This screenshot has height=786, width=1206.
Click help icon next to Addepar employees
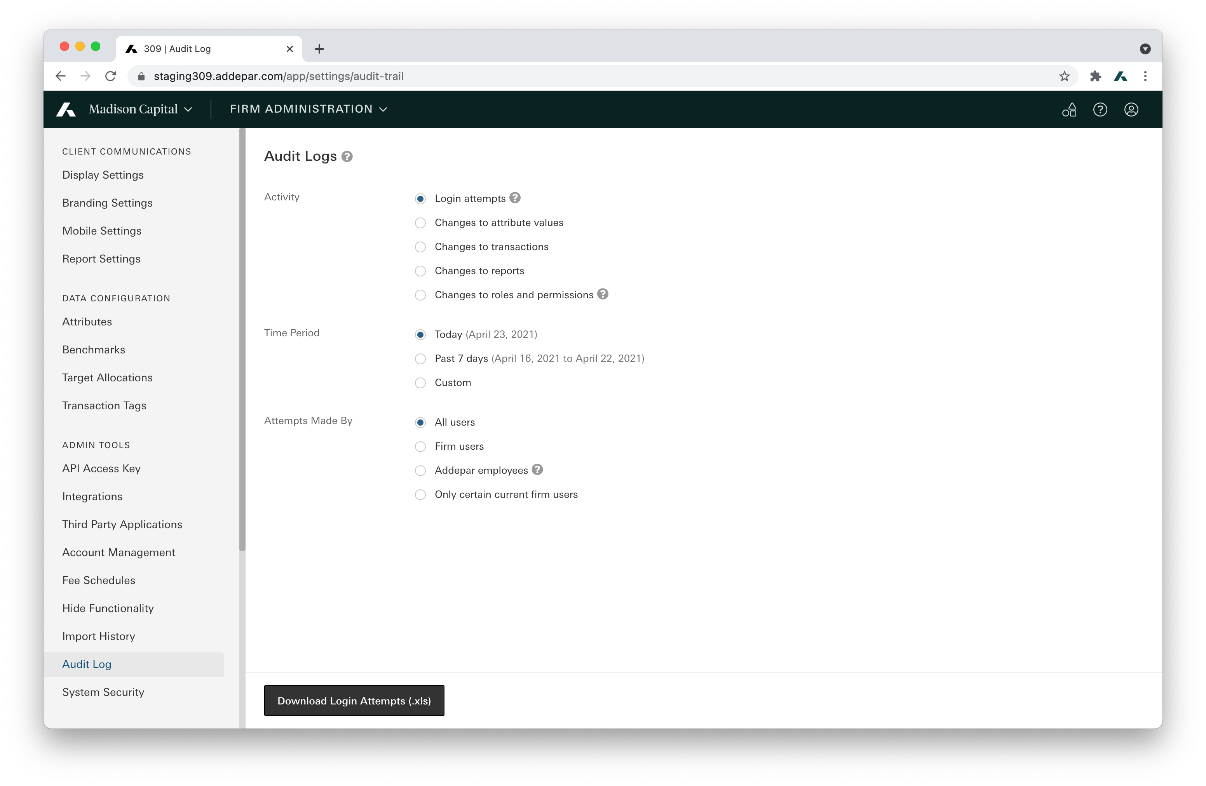click(x=537, y=470)
